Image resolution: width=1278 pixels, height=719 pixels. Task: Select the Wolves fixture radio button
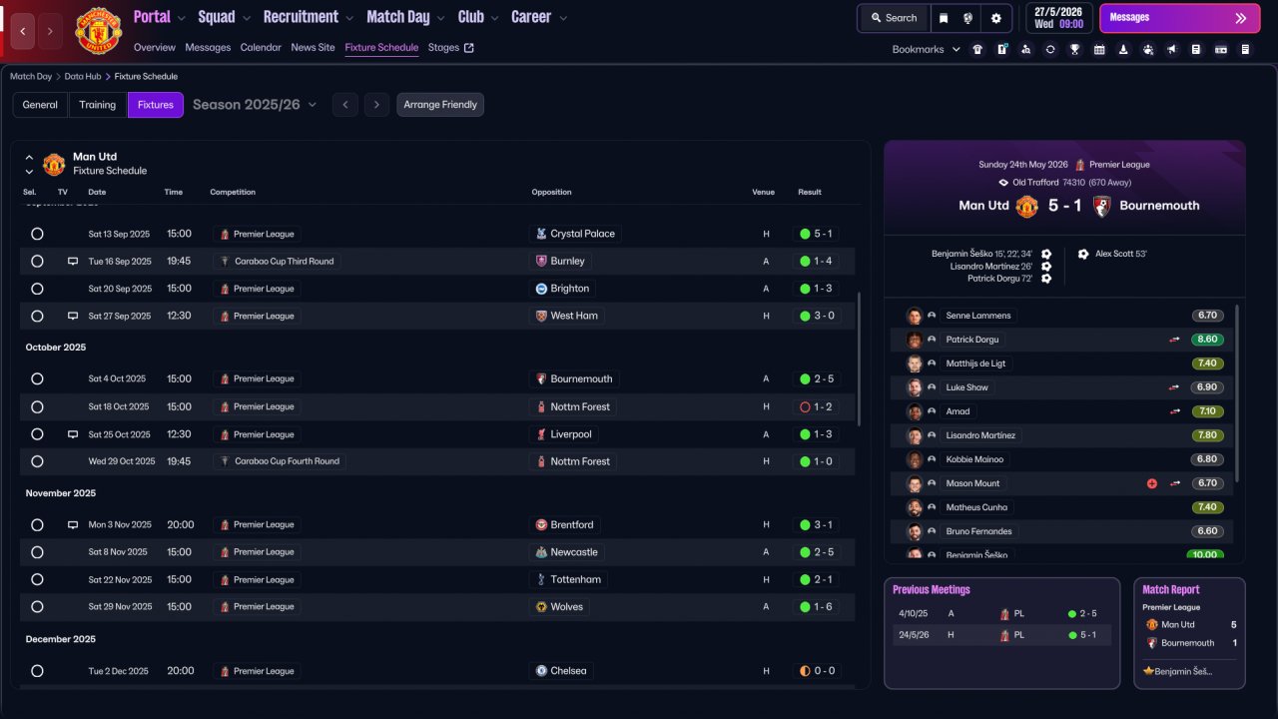[x=37, y=606]
